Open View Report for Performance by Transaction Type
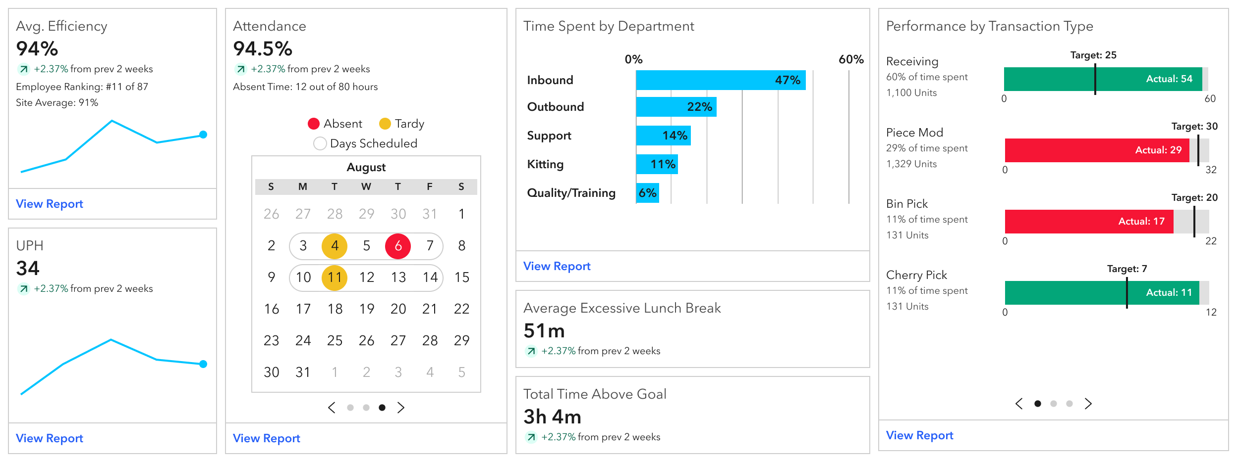This screenshot has height=462, width=1237. (920, 435)
